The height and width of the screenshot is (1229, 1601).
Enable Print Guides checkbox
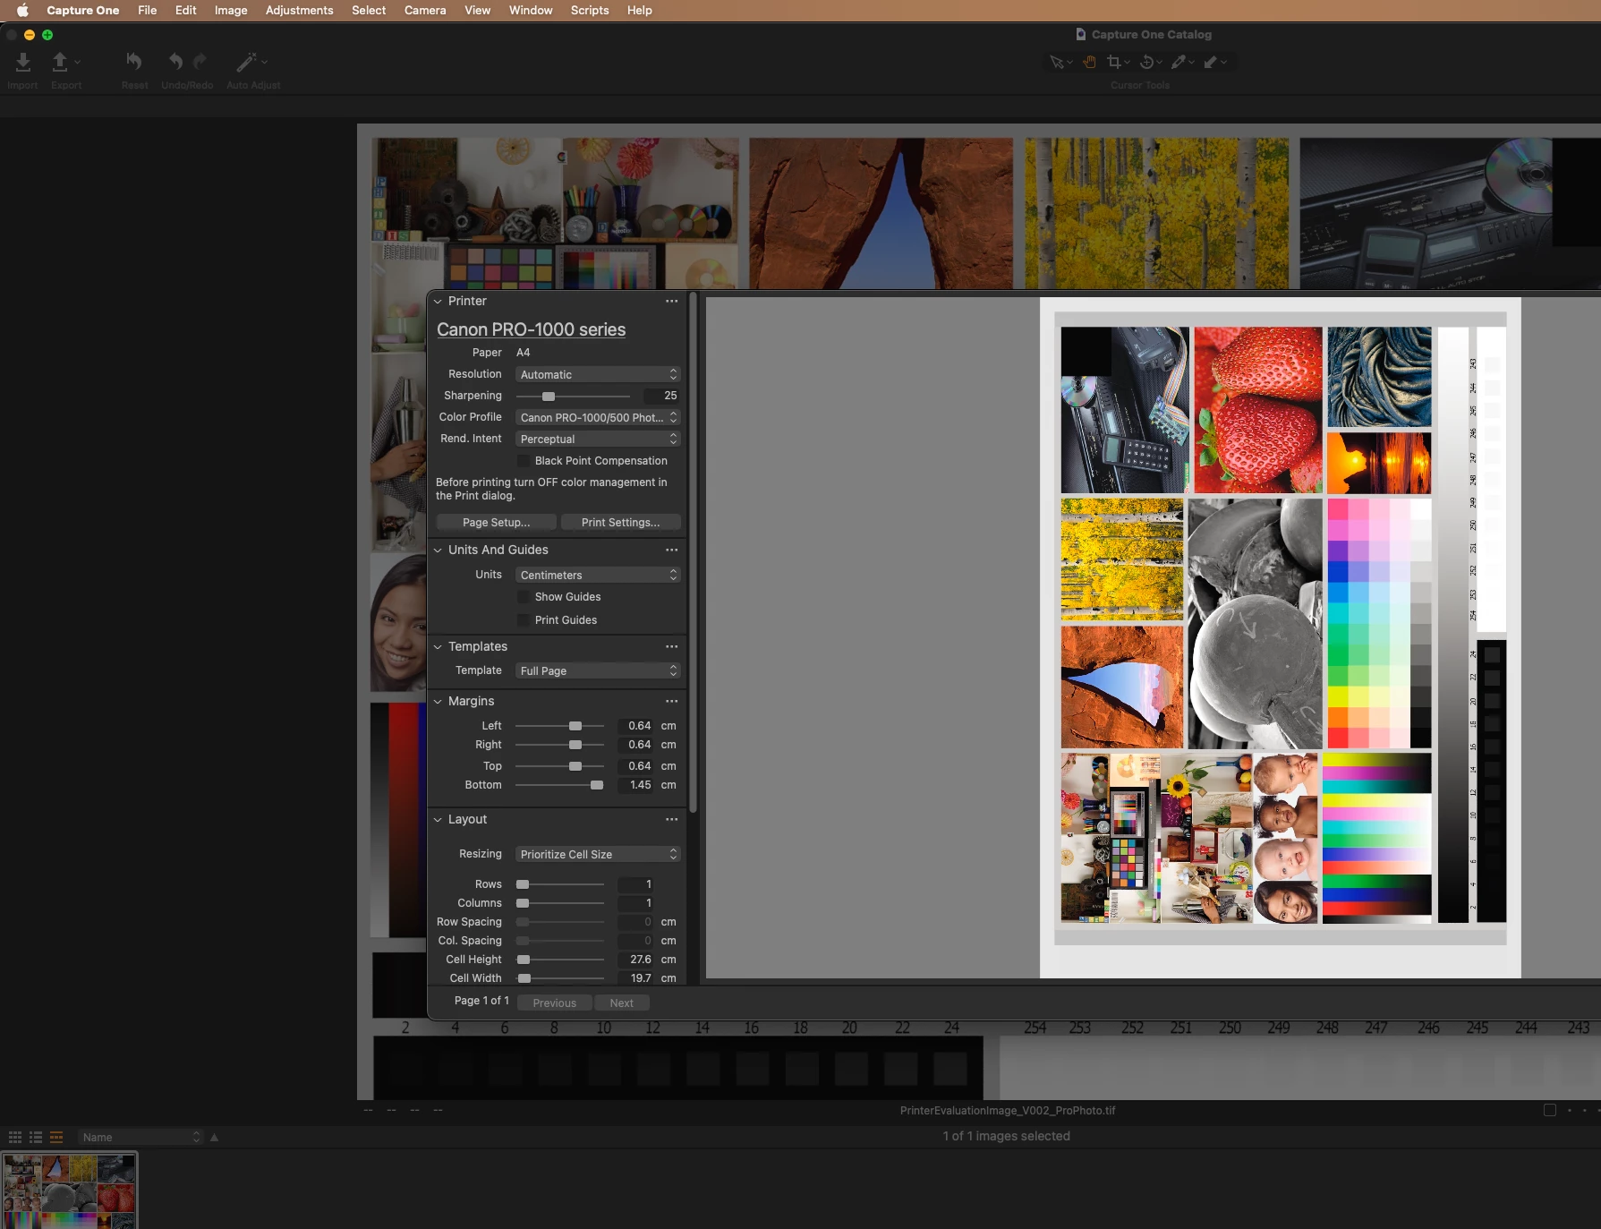click(524, 620)
